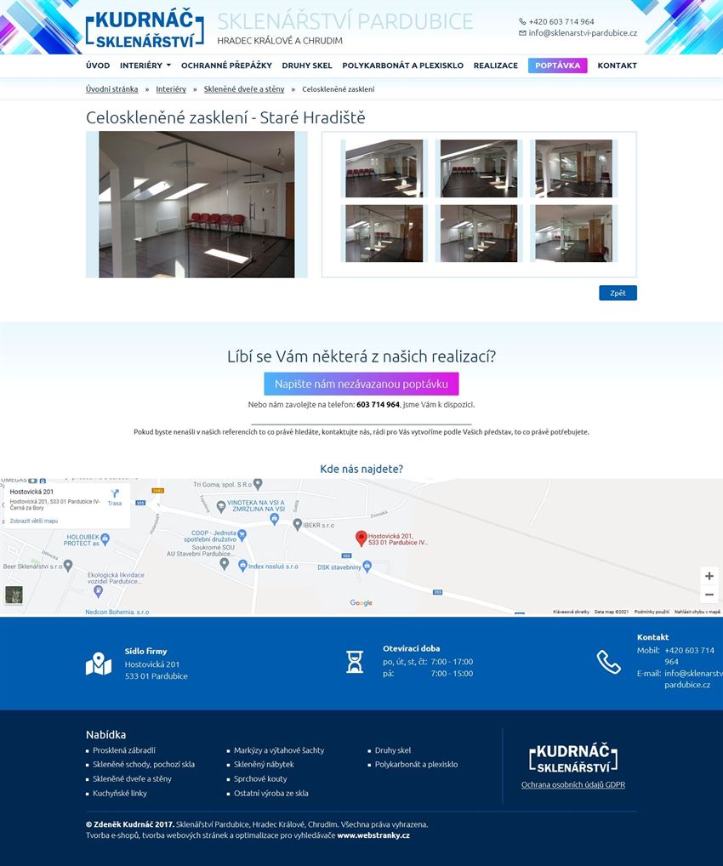Image resolution: width=723 pixels, height=866 pixels.
Task: Open Skleněné schody, pochozí skla footer link
Action: tap(144, 765)
